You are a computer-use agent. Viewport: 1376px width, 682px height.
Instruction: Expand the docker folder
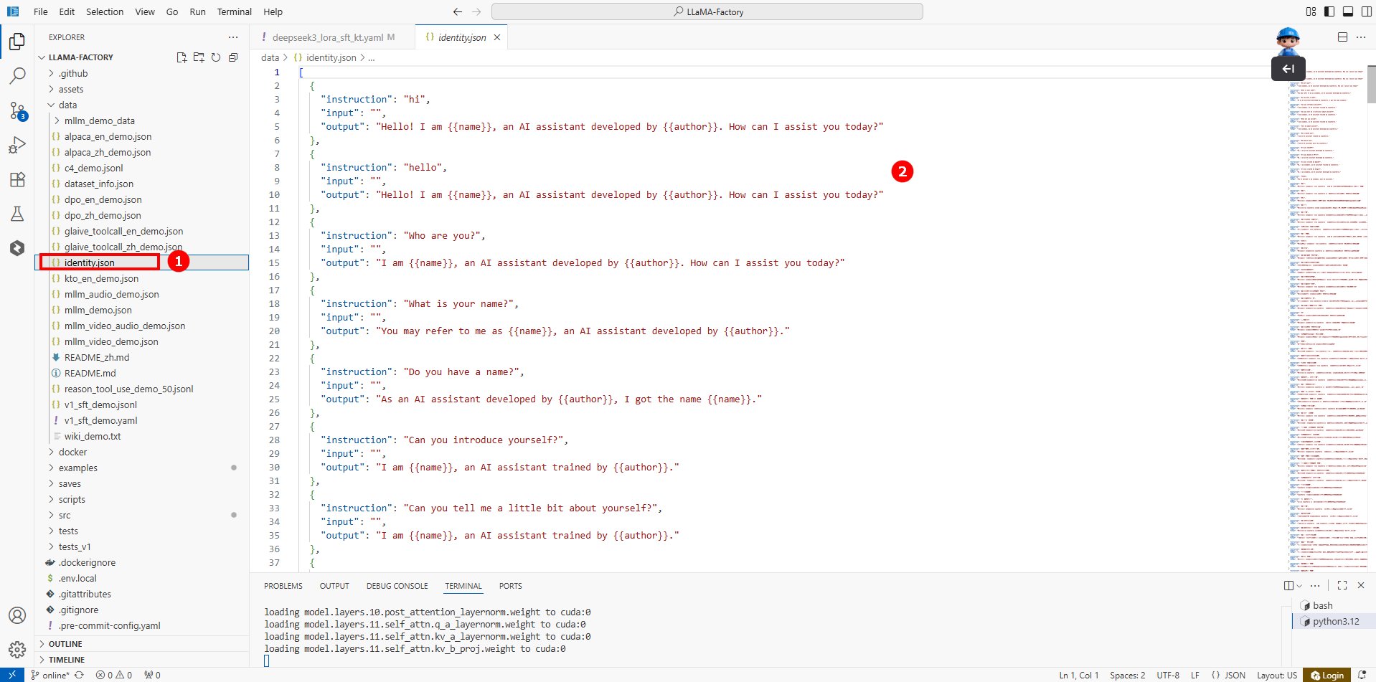coord(72,452)
